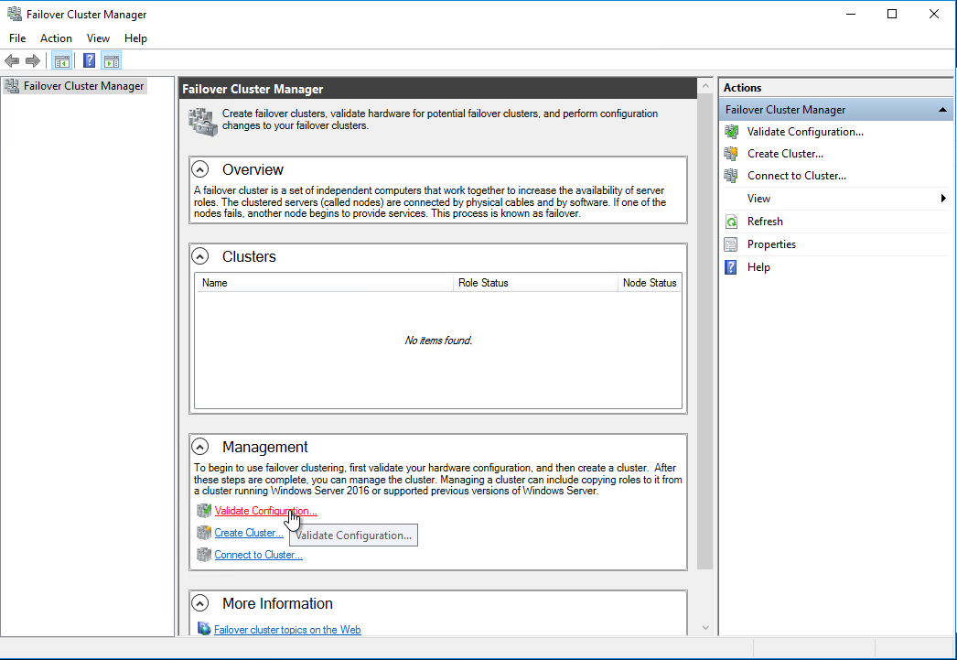
Task: Collapse the Management section chevron
Action: (200, 447)
